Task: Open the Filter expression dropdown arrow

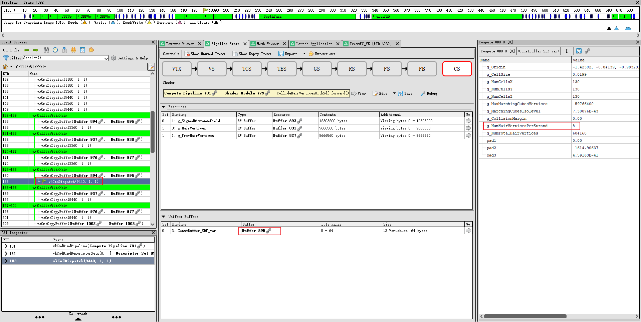Action: coord(106,58)
